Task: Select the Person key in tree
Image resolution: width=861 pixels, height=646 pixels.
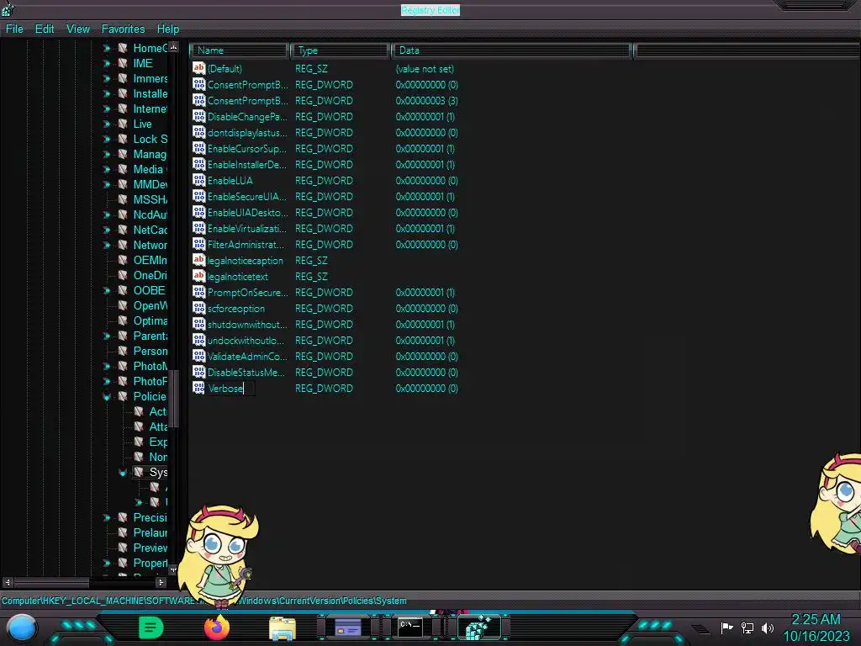Action: click(151, 351)
